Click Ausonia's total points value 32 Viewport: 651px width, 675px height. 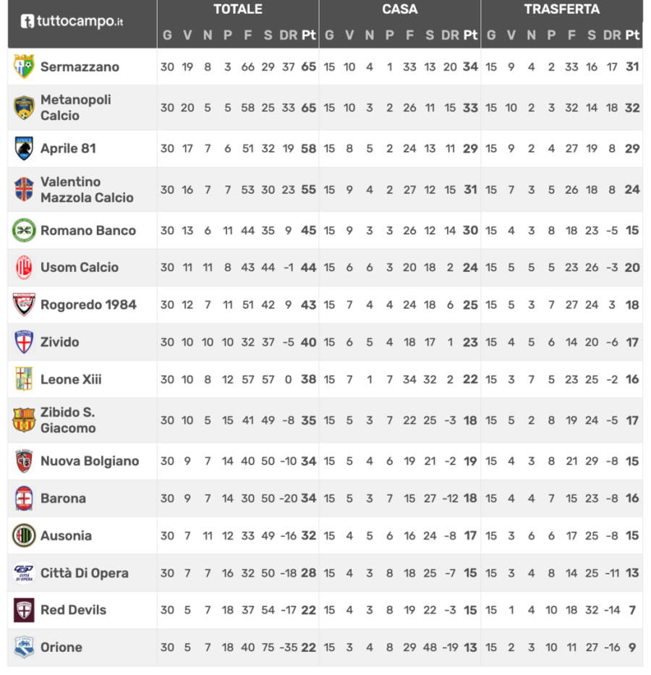(x=309, y=536)
